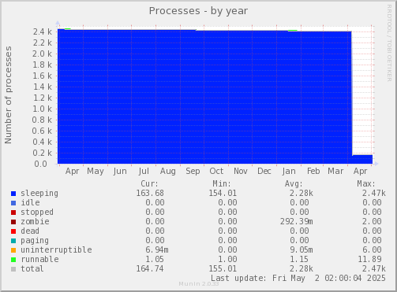
Task: Select the 'sleeping' legend label
Action: click(39, 194)
